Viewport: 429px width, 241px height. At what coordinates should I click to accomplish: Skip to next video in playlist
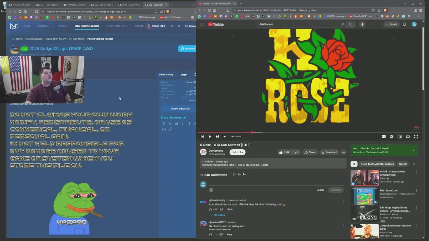pos(217,137)
